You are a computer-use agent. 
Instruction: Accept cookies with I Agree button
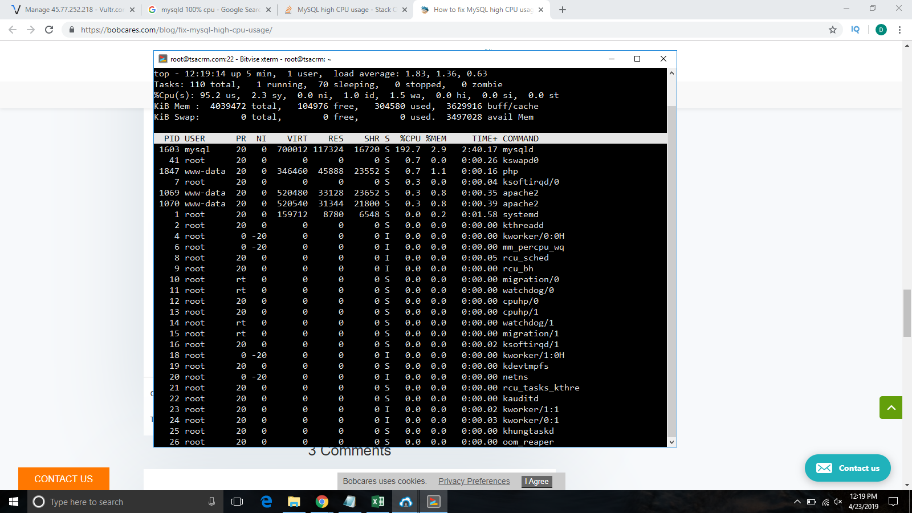click(537, 481)
